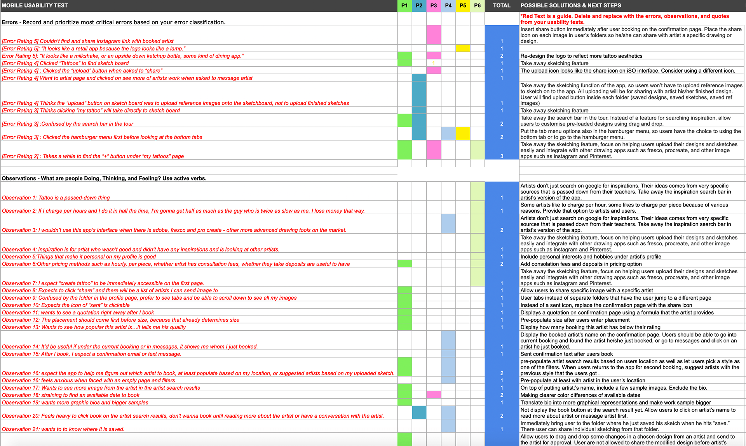Select the P4 column header
This screenshot has width=746, height=446.
point(448,5)
